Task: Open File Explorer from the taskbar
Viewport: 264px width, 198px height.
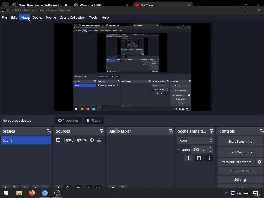Action: pyautogui.click(x=19, y=193)
